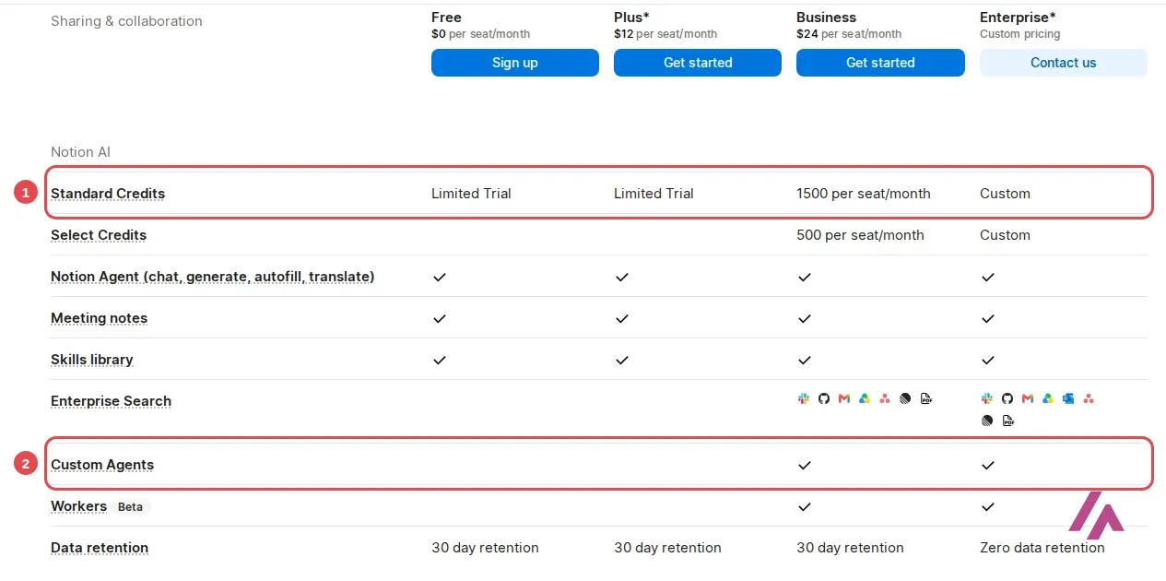
Task: Click Meeting notes checkmark under Enterprise
Action: point(988,318)
